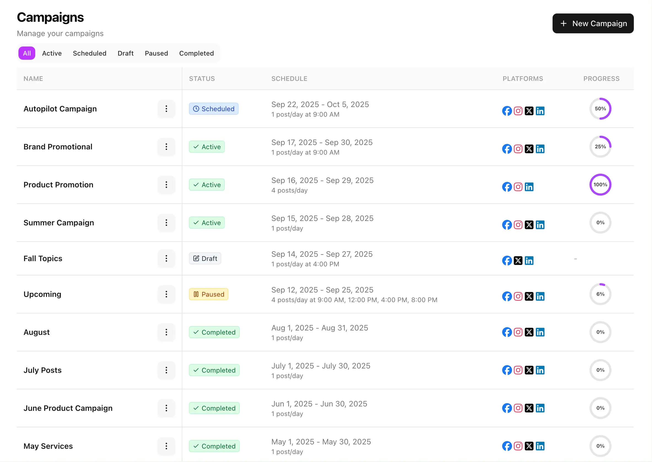Toggle the Scheduled status badge on Autopilot Campaign
Screen dimensions: 652x462
pos(213,109)
